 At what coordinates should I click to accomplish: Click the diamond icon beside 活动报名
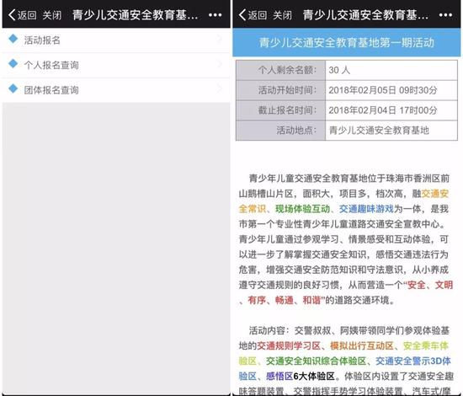13,39
